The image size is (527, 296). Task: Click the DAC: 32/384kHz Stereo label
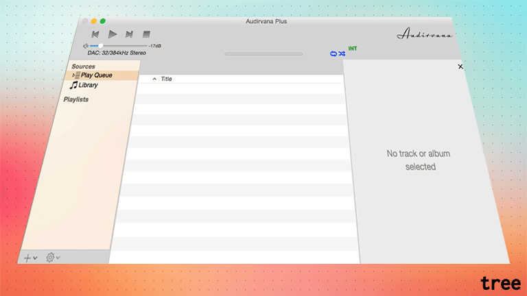tap(117, 53)
